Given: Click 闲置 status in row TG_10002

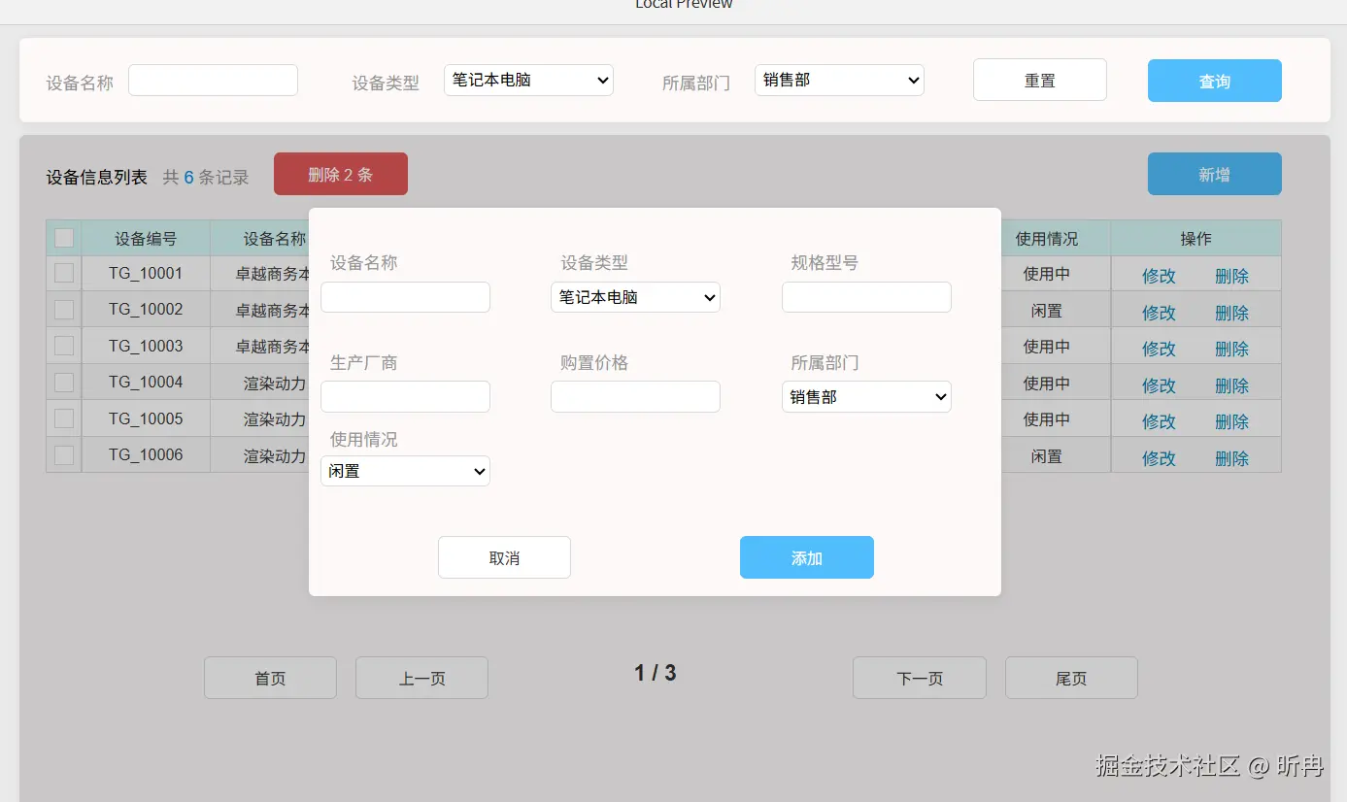Looking at the screenshot, I should point(1046,311).
